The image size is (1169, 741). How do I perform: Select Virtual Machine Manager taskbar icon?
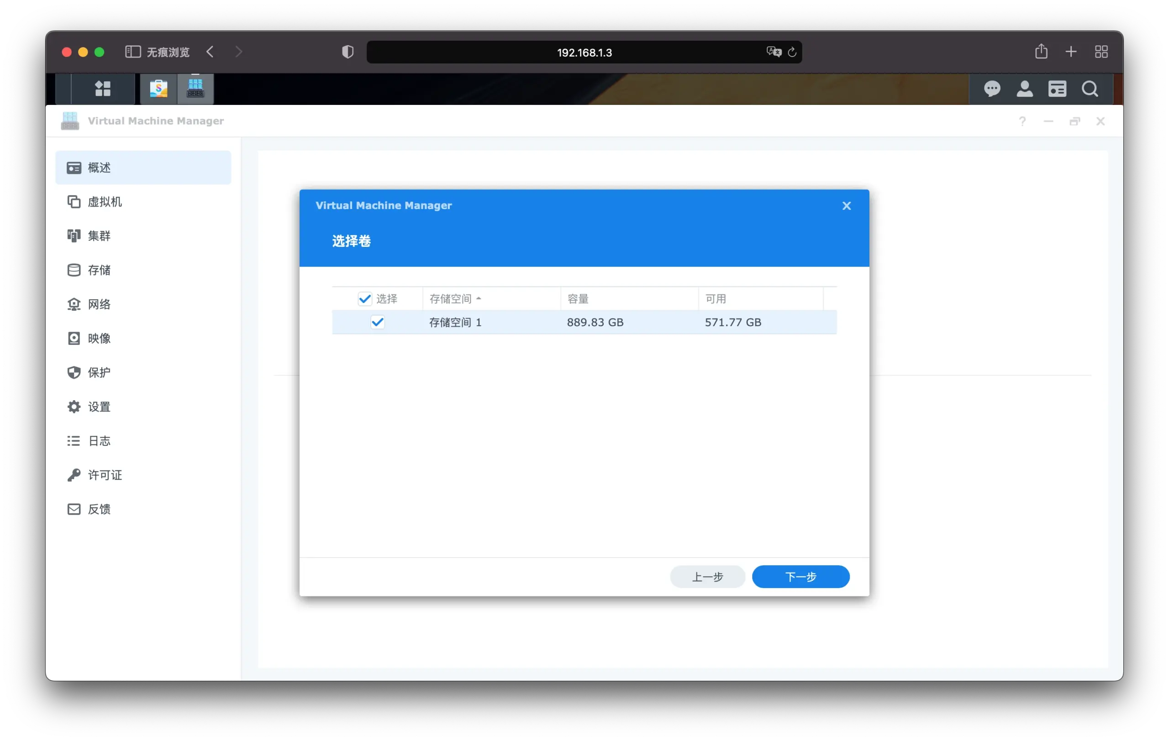coord(195,89)
